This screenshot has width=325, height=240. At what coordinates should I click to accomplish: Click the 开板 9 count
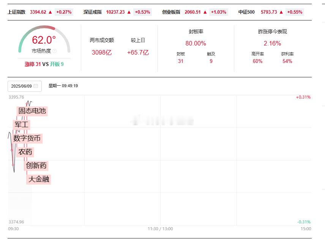pos(57,64)
